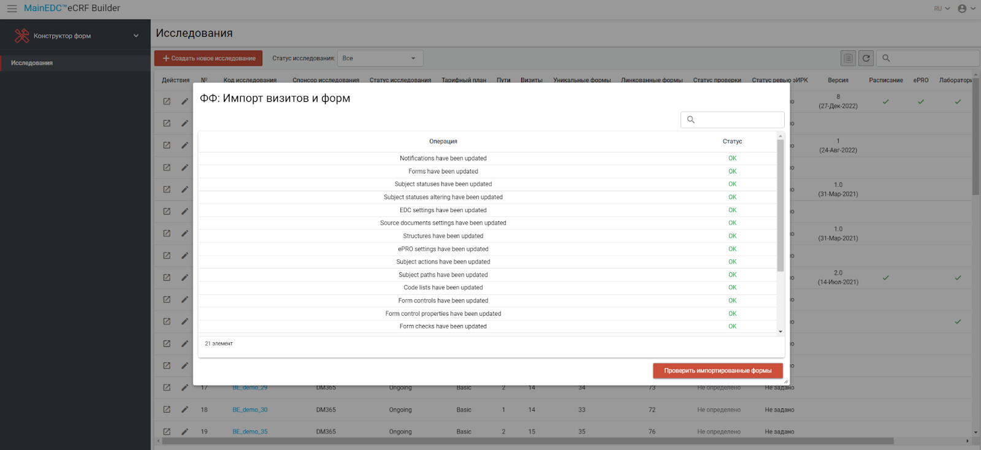Edit study in row number 18

point(185,410)
